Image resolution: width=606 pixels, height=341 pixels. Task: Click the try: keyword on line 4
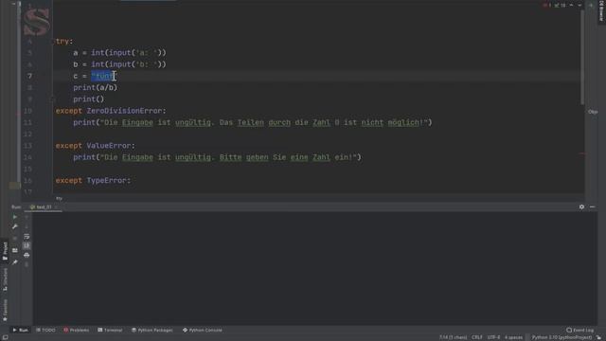coord(64,42)
